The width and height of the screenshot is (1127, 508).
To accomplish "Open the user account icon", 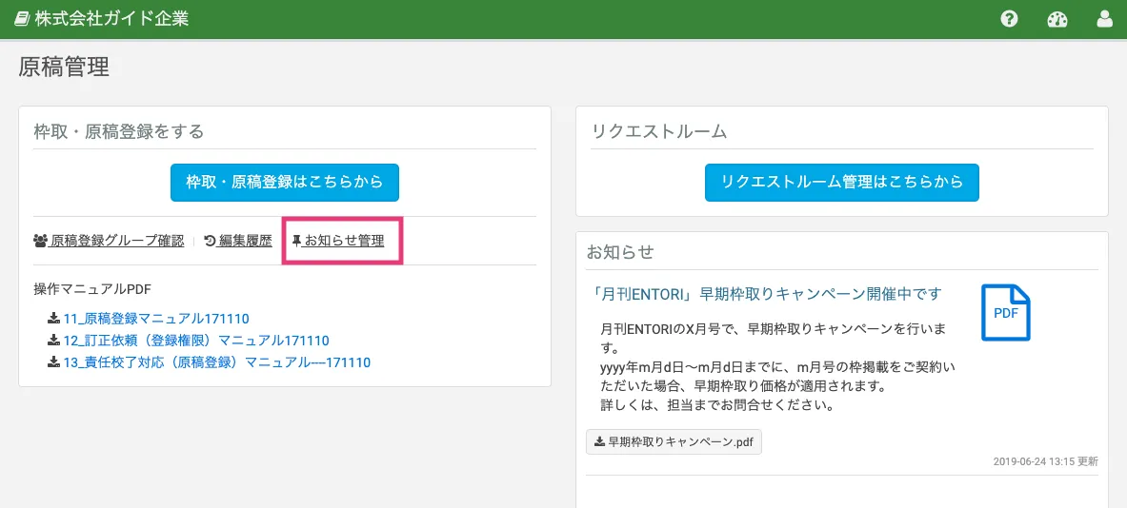I will coord(1105,19).
